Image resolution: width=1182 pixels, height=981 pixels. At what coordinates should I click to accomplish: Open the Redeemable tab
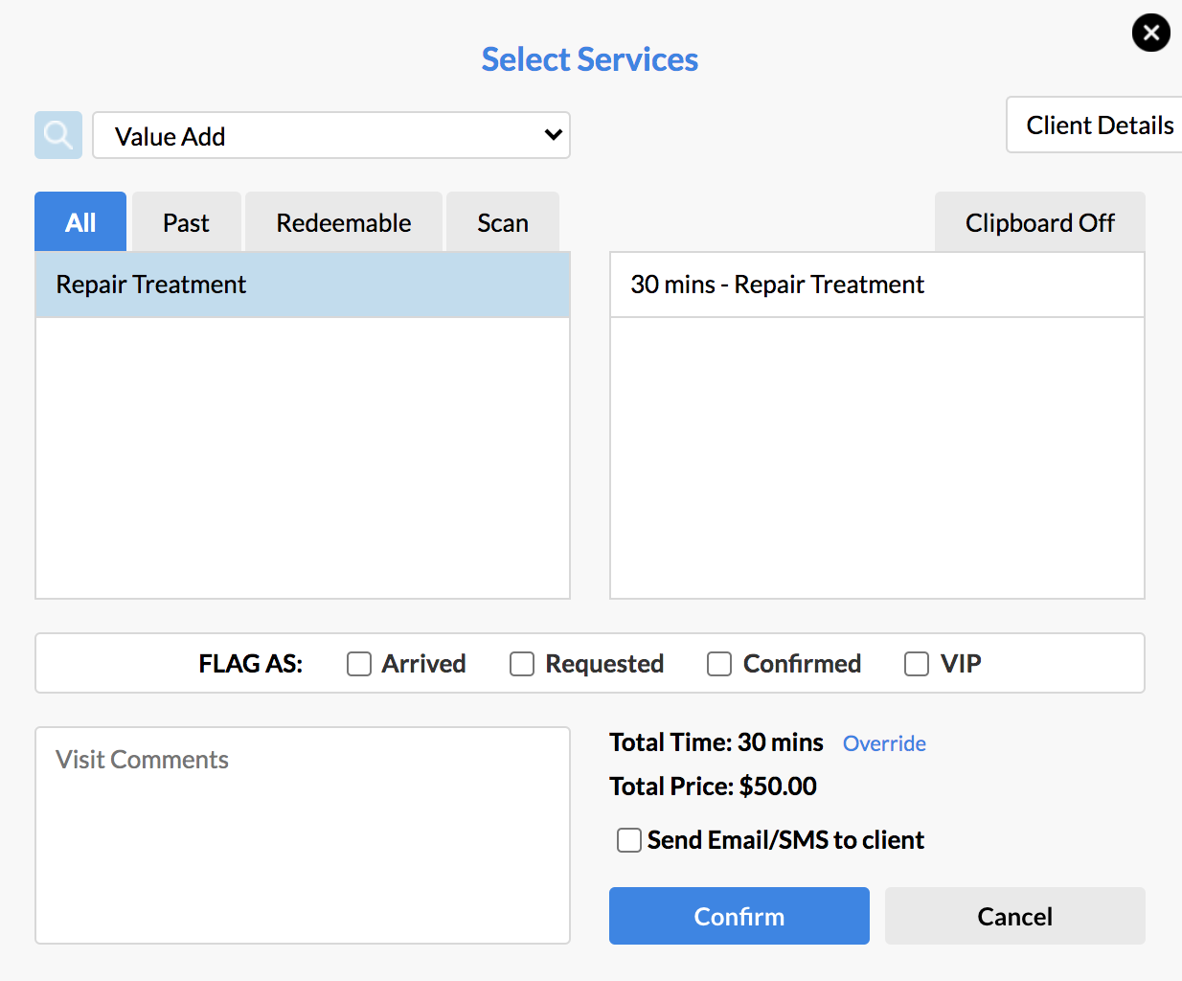pyautogui.click(x=344, y=222)
